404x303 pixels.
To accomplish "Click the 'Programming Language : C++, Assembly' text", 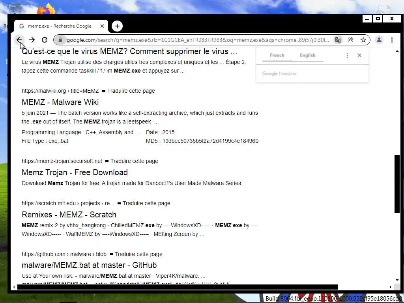I will (80, 132).
